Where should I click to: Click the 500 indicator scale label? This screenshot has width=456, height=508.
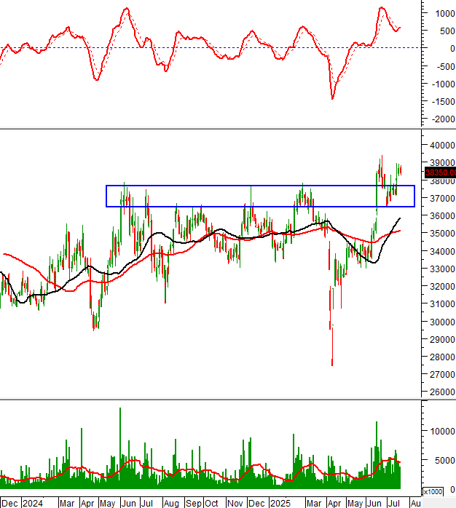click(x=447, y=31)
